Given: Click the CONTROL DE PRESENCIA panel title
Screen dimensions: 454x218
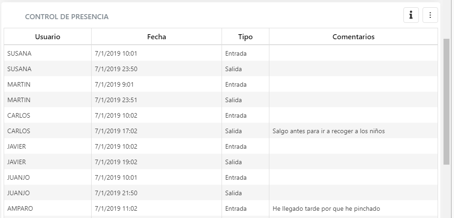Looking at the screenshot, I should pyautogui.click(x=67, y=17).
